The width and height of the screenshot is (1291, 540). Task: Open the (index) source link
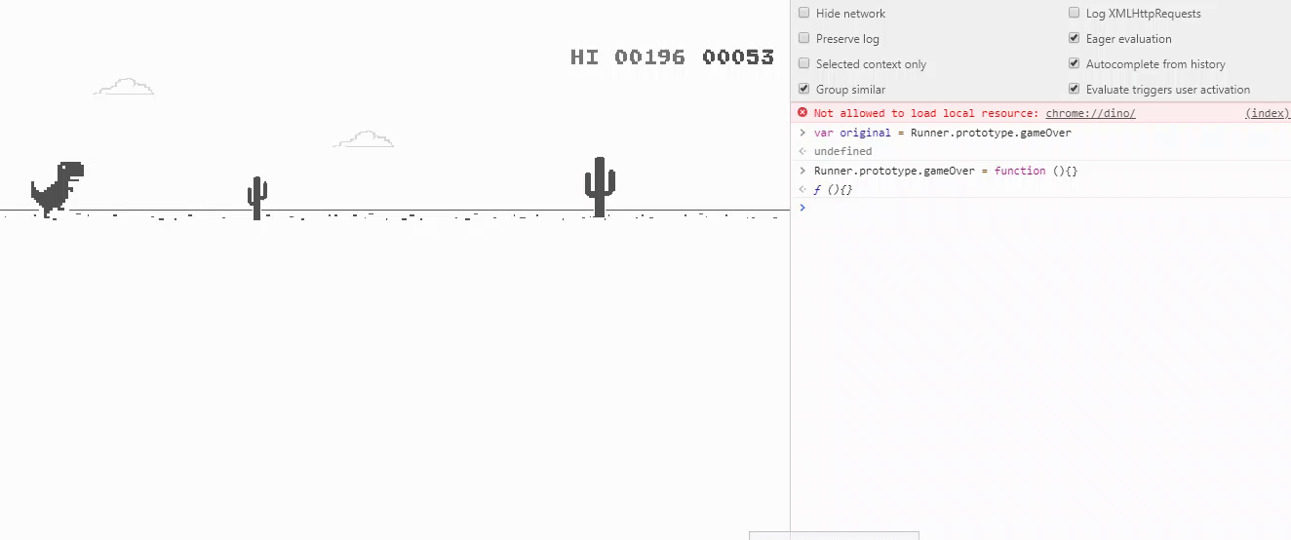1267,114
